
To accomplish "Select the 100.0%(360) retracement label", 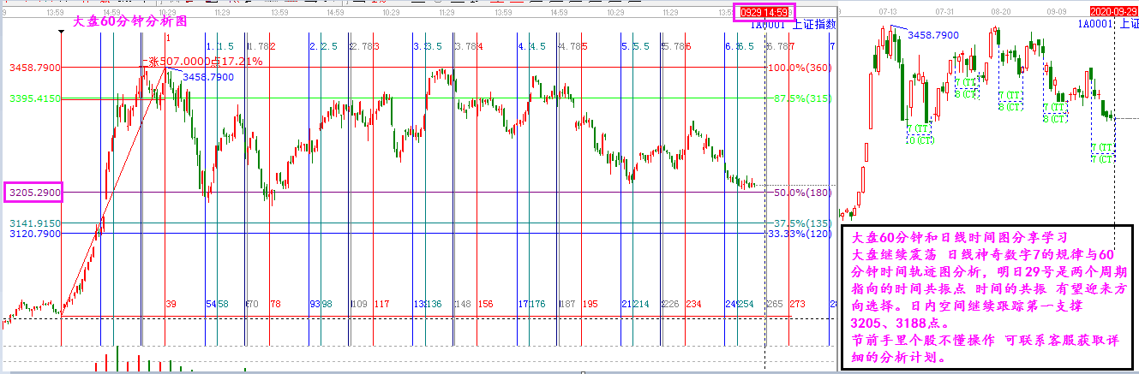I will (797, 68).
